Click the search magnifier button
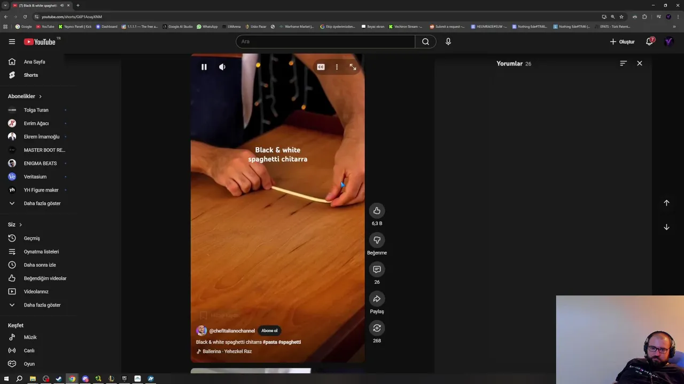Viewport: 684px width, 384px height. point(425,42)
